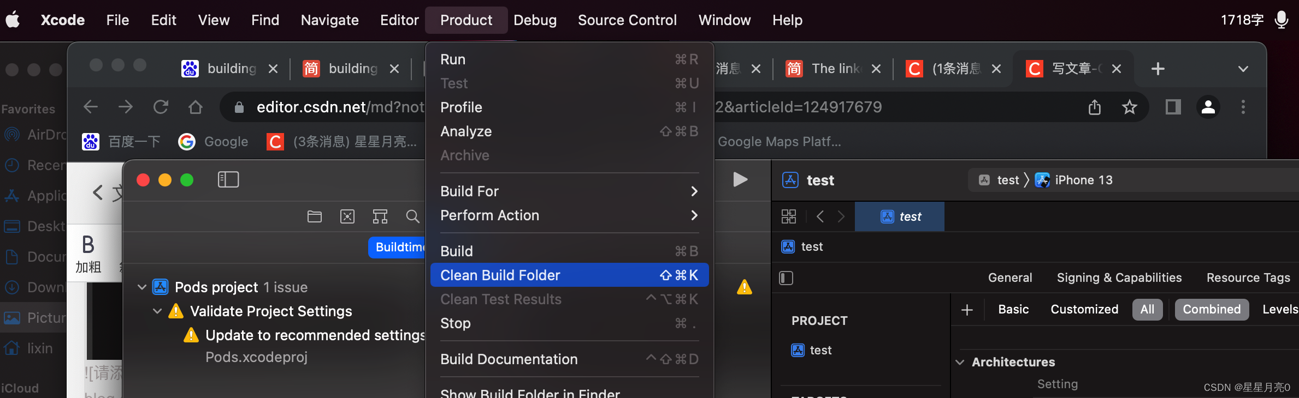
Task: Show the symbol navigator icon
Action: (380, 216)
